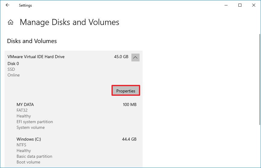This screenshot has height=168, width=261.
Task: Close the Settings window
Action: coord(253,5)
